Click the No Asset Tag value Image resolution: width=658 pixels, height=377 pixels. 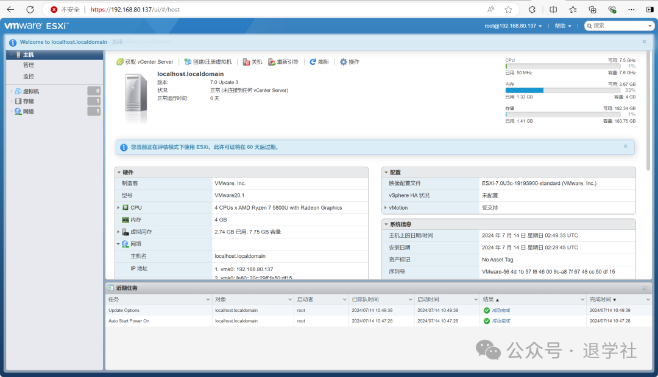tap(498, 260)
